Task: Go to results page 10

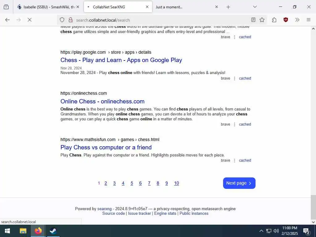Action: click(176, 183)
